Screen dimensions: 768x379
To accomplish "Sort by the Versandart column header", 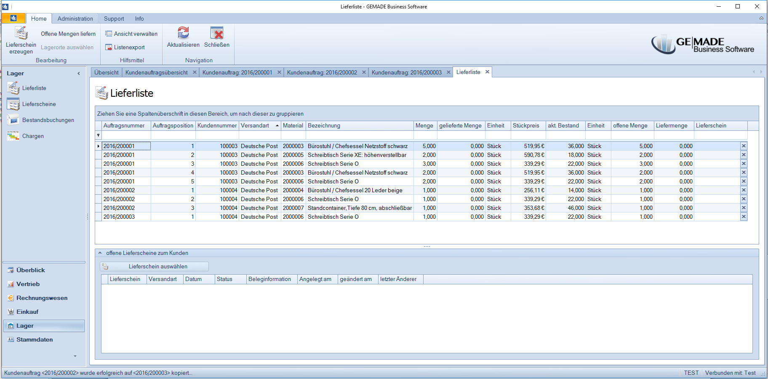I will (255, 125).
